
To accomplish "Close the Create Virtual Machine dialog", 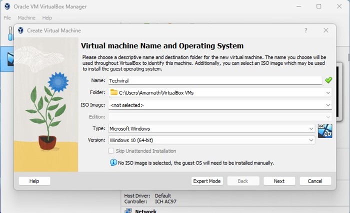I will pyautogui.click(x=326, y=30).
